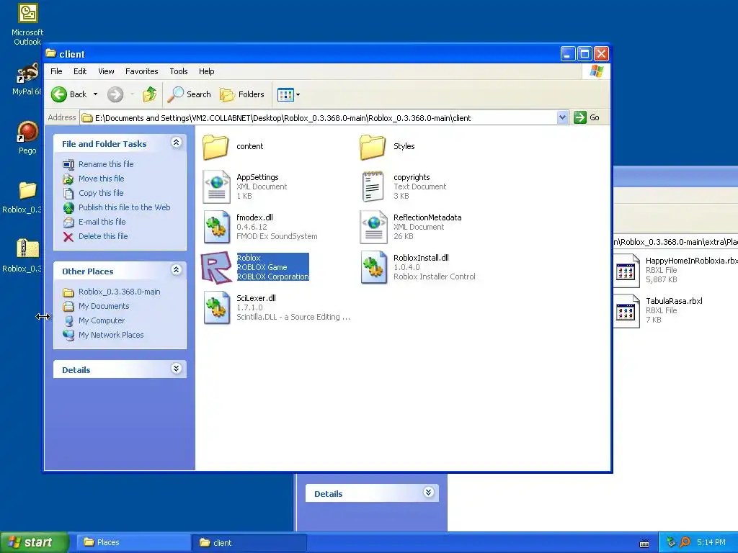Open the Views dropdown arrow

pos(298,94)
